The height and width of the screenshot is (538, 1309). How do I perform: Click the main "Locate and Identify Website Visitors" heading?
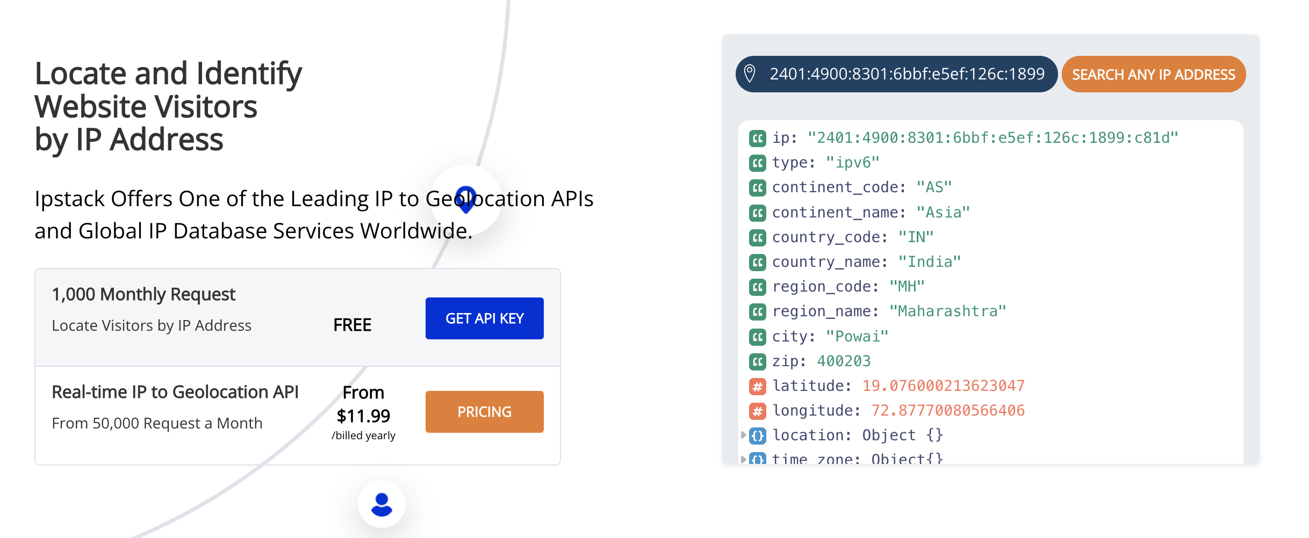coord(168,106)
